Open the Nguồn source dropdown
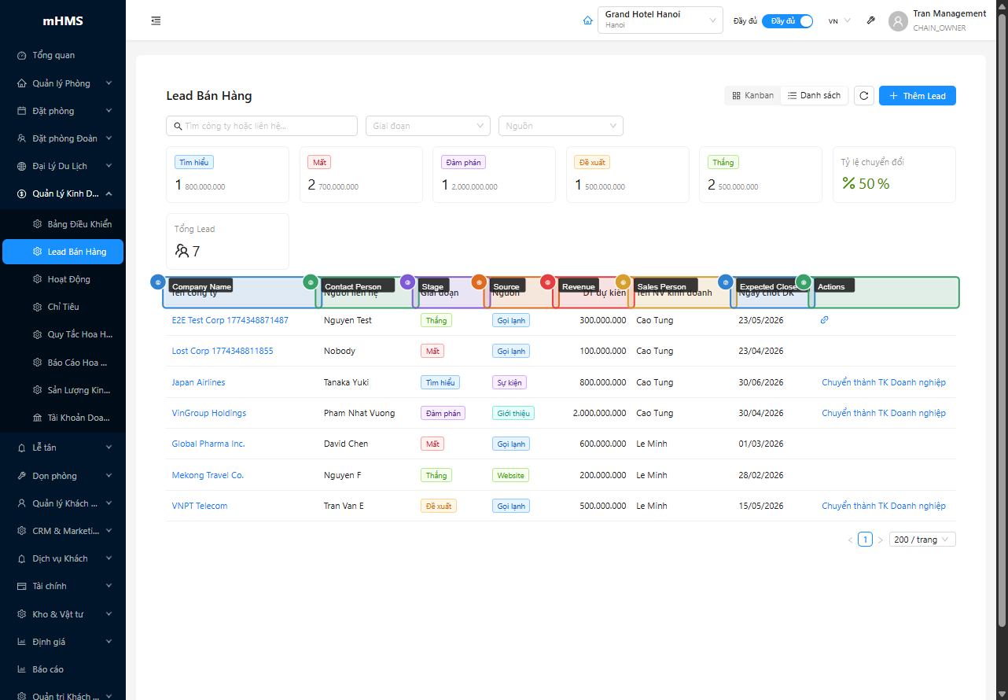The height and width of the screenshot is (700, 1008). (560, 126)
